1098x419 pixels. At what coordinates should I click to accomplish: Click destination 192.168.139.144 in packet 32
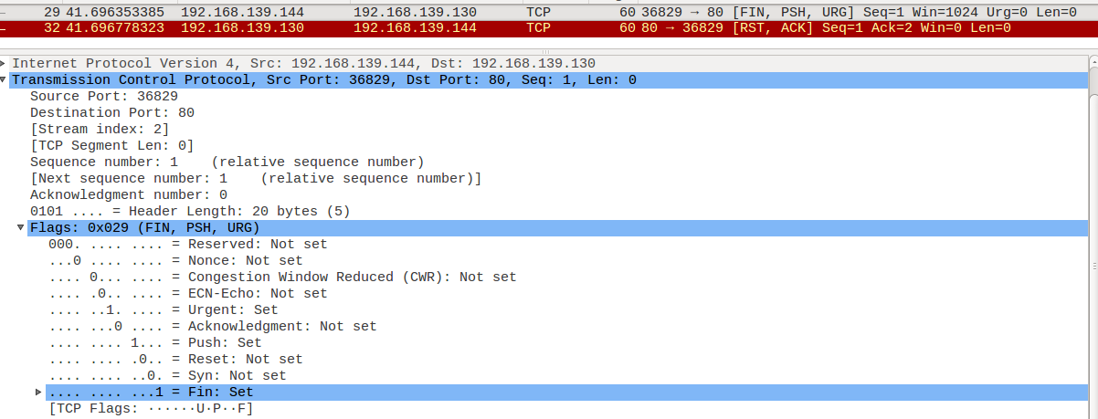tap(415, 28)
